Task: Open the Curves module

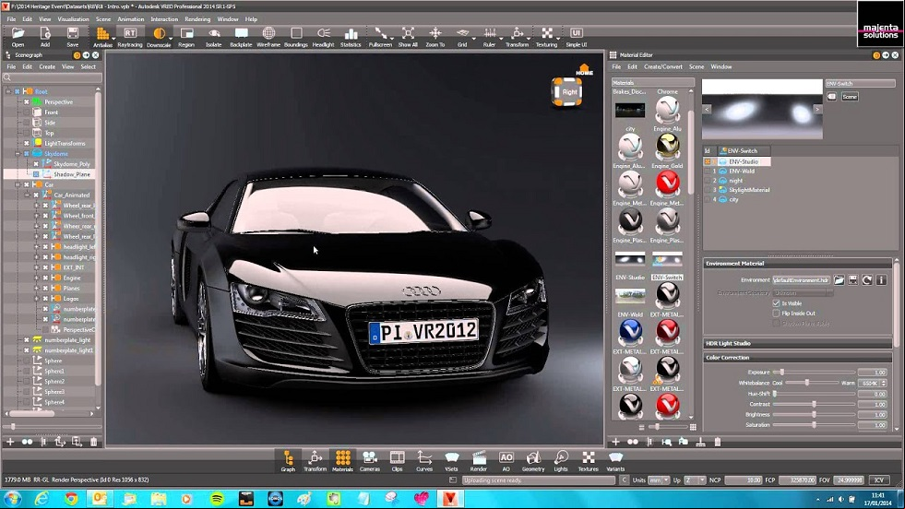Action: pos(424,461)
